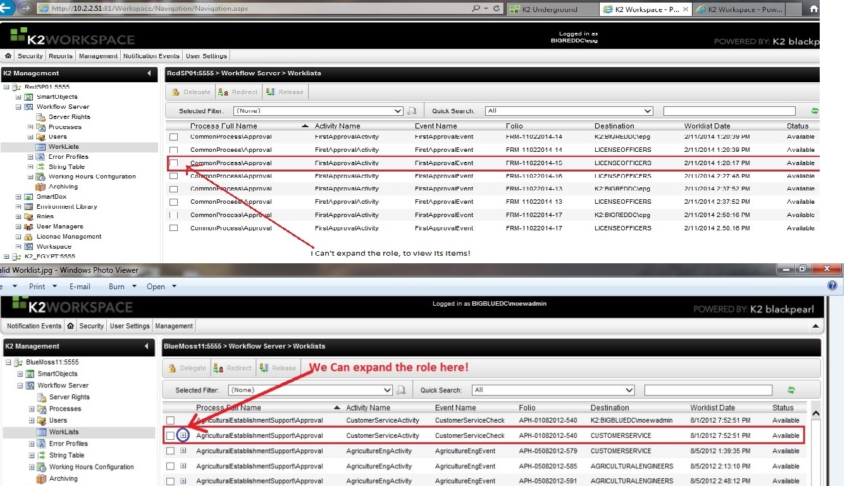
Task: Click the String Table icon in the RedSP01 tree
Action: click(40, 167)
